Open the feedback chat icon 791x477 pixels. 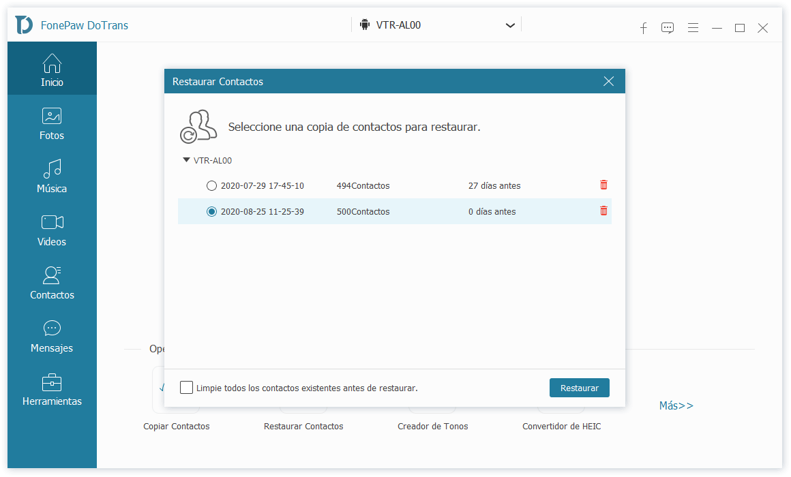pyautogui.click(x=668, y=28)
